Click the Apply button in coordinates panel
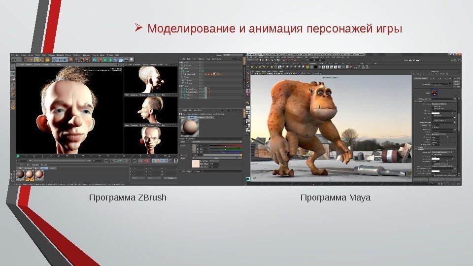473x266 pixels. click(170, 178)
